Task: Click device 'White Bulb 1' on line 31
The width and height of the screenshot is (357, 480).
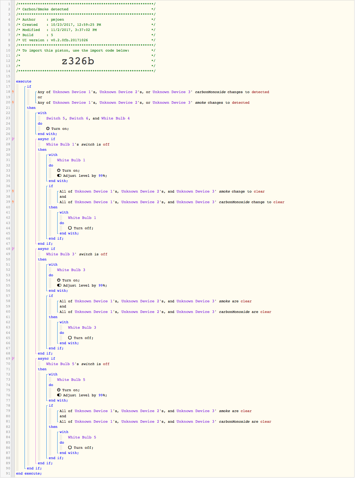Action: pos(71,160)
